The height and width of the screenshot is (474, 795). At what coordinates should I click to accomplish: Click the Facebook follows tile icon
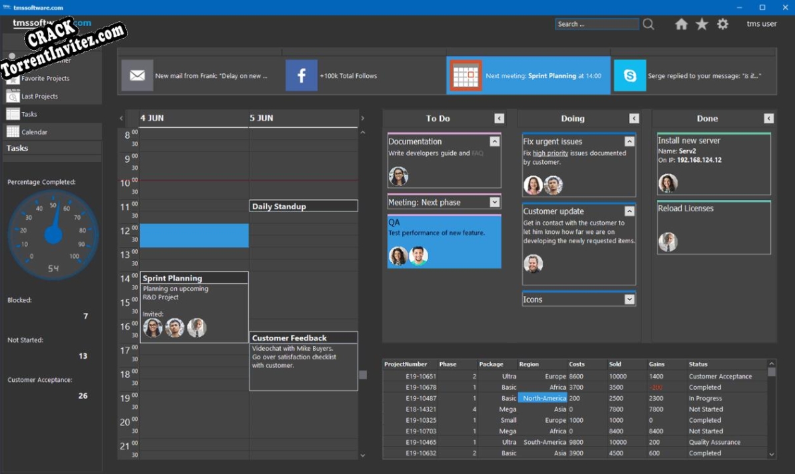[x=301, y=76]
